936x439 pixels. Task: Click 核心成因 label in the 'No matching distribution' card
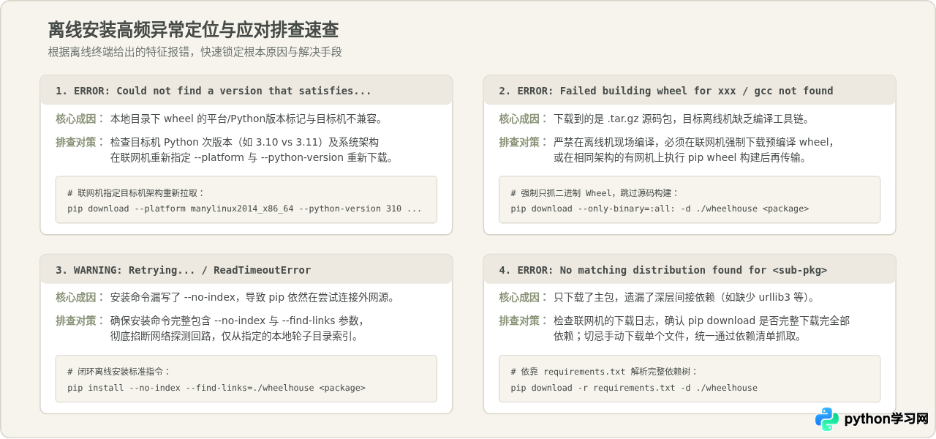click(524, 298)
